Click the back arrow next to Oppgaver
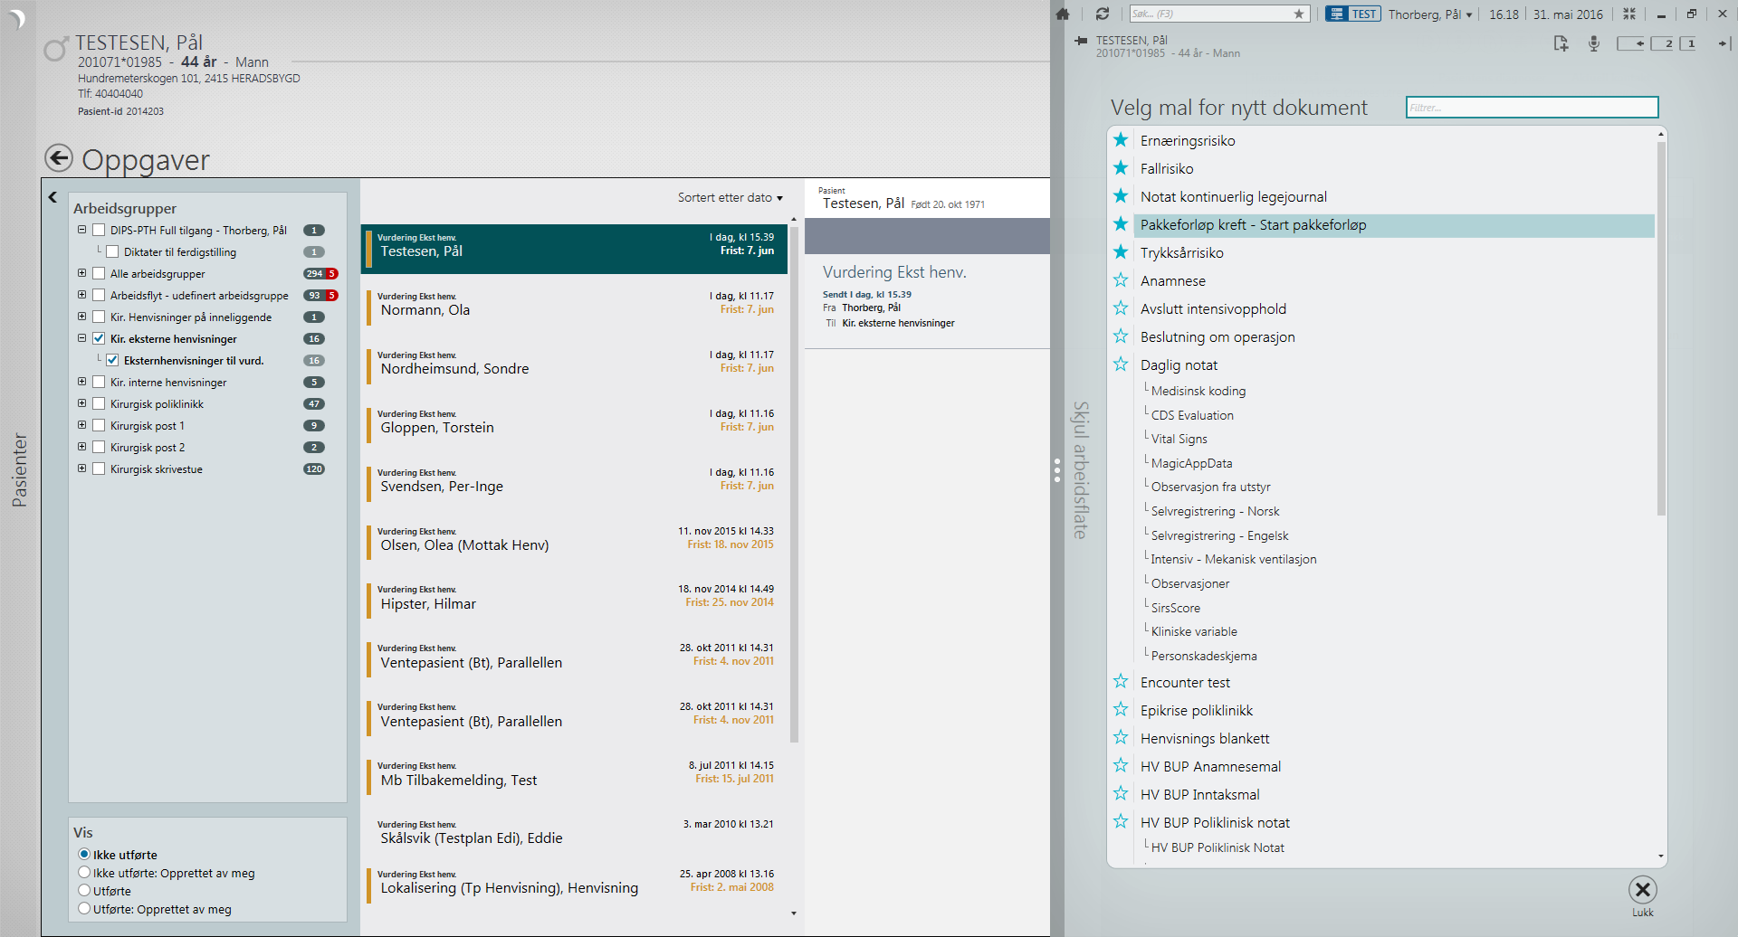 59,158
